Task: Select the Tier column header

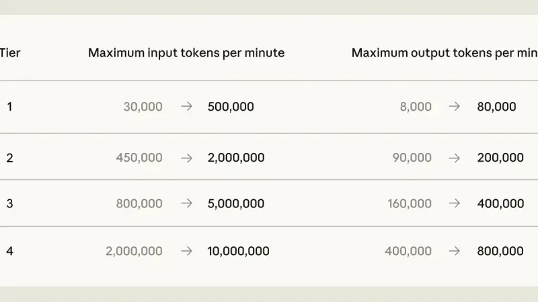Action: [x=10, y=53]
